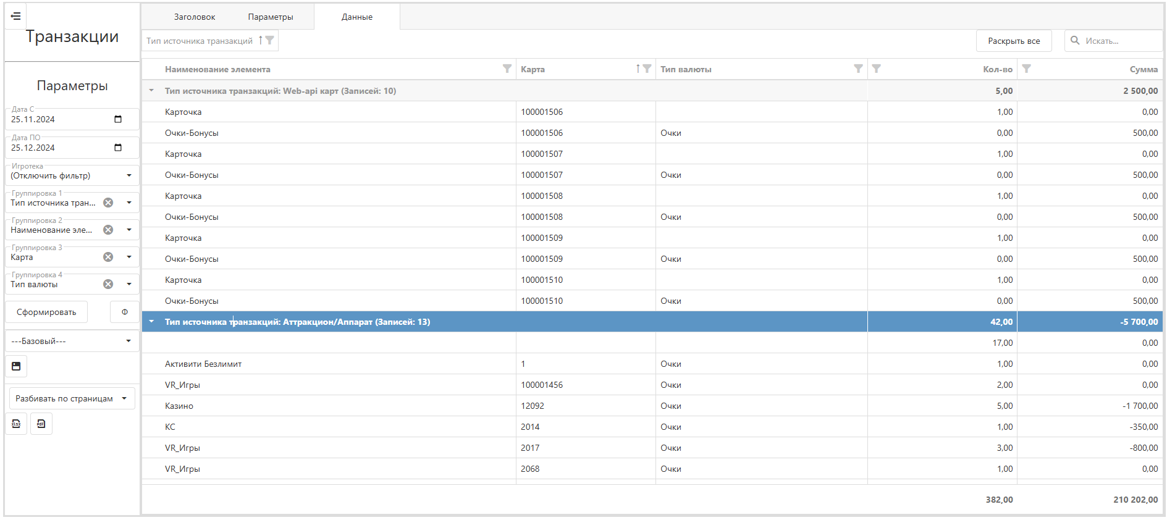1167x520 pixels.
Task: Open Группировка 2 dropdown arrow
Action: (x=129, y=230)
